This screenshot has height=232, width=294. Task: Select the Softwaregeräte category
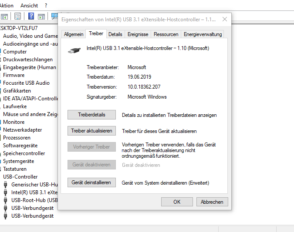(20, 146)
